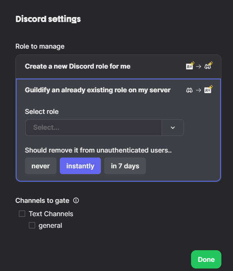Click the role card icon in Create row
233x271 pixels.
coord(190,66)
